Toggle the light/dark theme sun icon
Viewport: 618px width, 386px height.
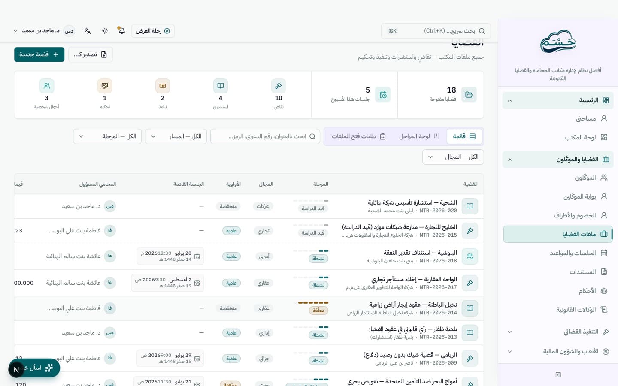click(105, 31)
